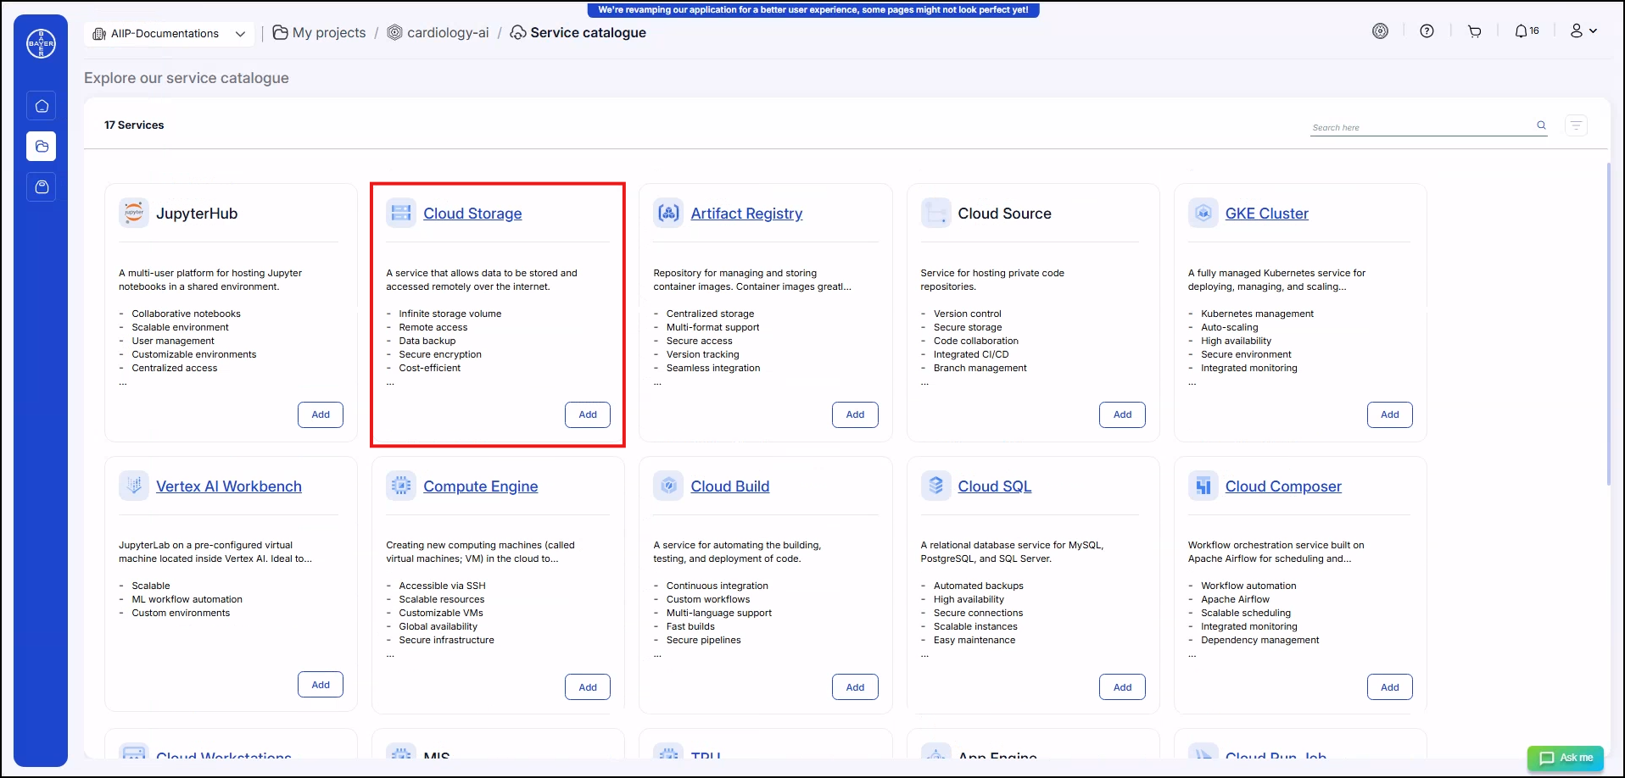1625x778 pixels.
Task: Open the Vertex AI Workbench link
Action: pyautogui.click(x=229, y=486)
